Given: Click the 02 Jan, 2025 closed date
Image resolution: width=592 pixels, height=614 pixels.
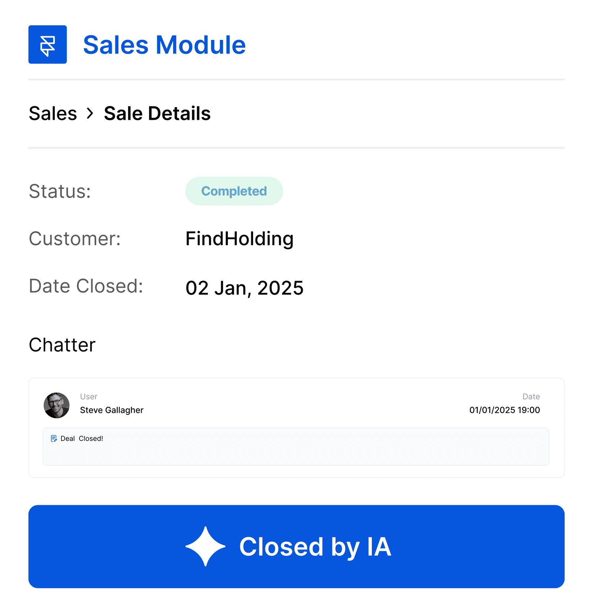Looking at the screenshot, I should [x=244, y=288].
